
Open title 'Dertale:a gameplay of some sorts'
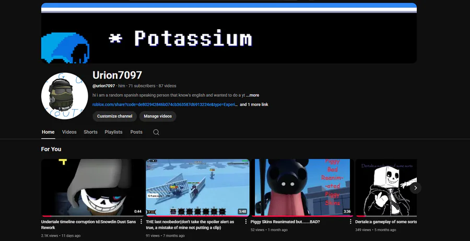click(386, 222)
